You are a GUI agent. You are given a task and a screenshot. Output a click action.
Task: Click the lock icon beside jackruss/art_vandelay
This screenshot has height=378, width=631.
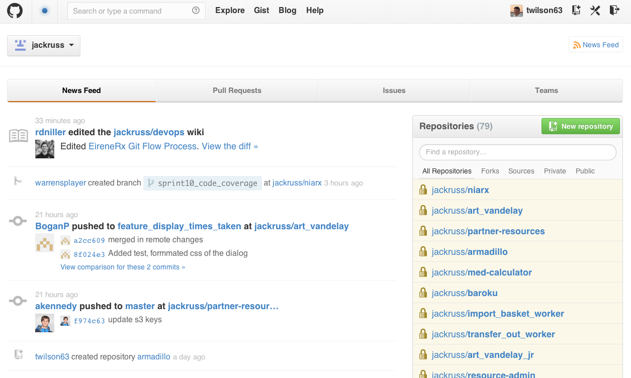coord(423,211)
